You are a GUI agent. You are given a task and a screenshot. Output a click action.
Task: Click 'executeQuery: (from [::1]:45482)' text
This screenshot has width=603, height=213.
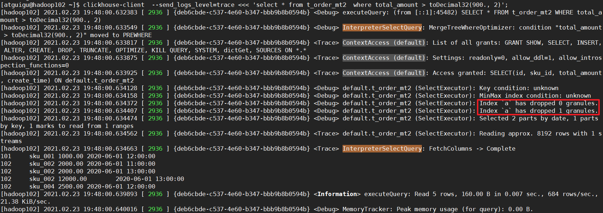click(x=400, y=12)
